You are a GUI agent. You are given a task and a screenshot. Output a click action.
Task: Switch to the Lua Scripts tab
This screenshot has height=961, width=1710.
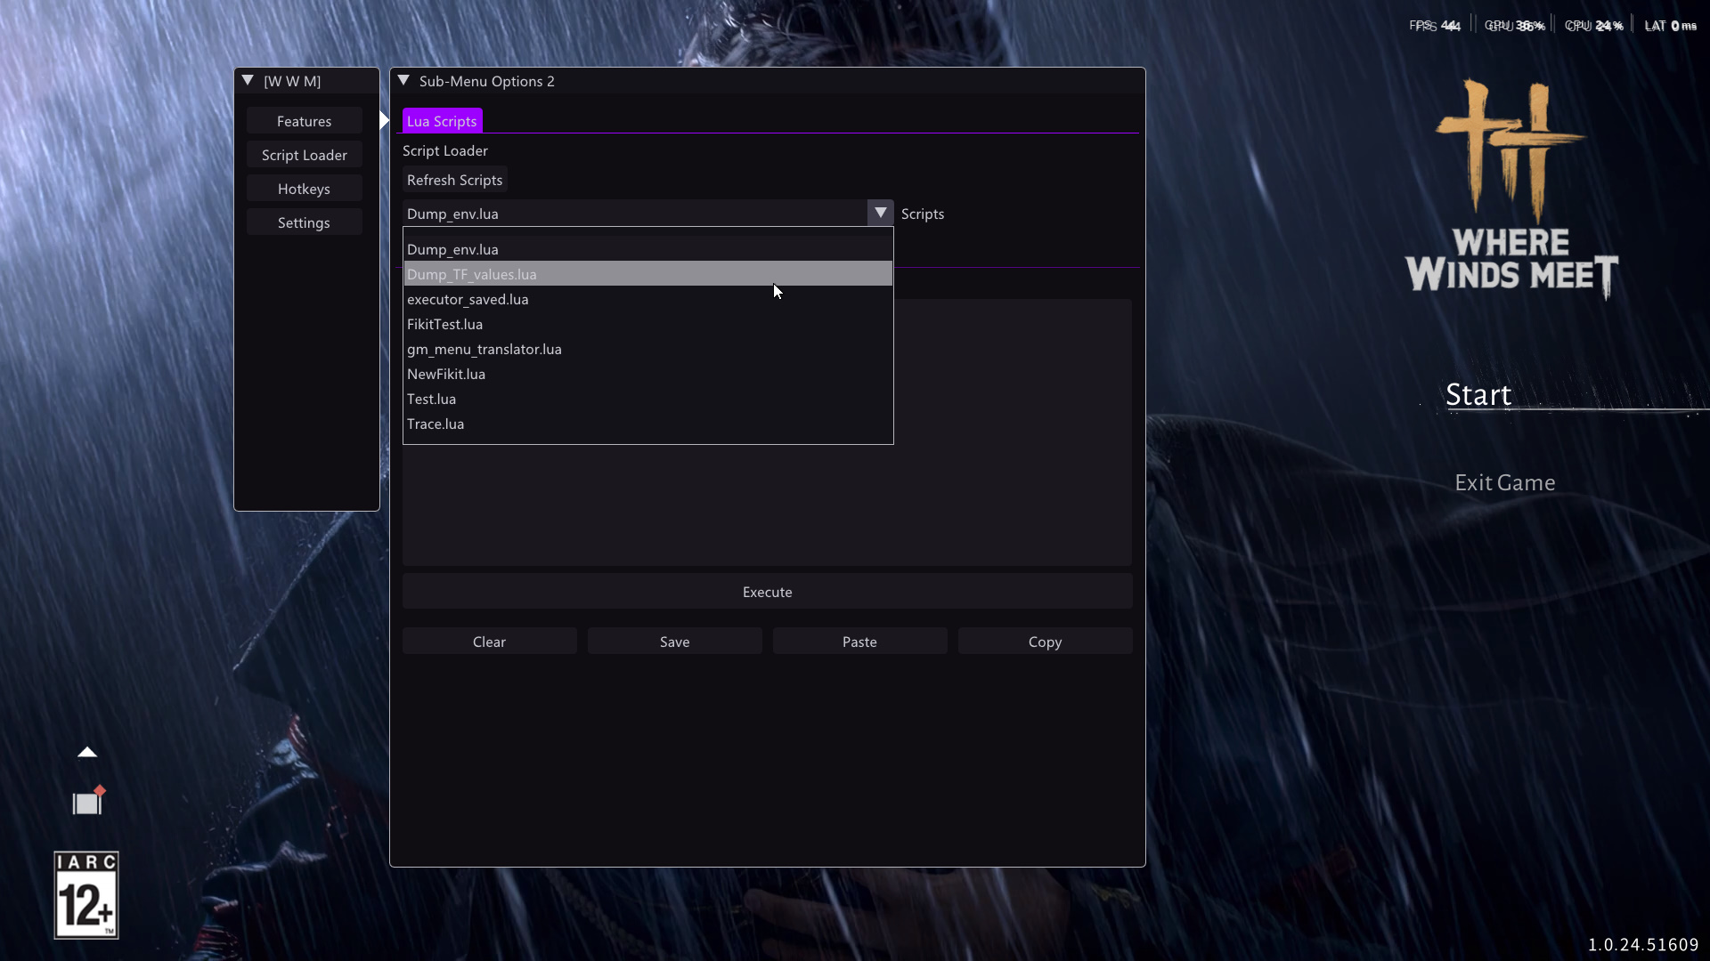[x=442, y=121]
